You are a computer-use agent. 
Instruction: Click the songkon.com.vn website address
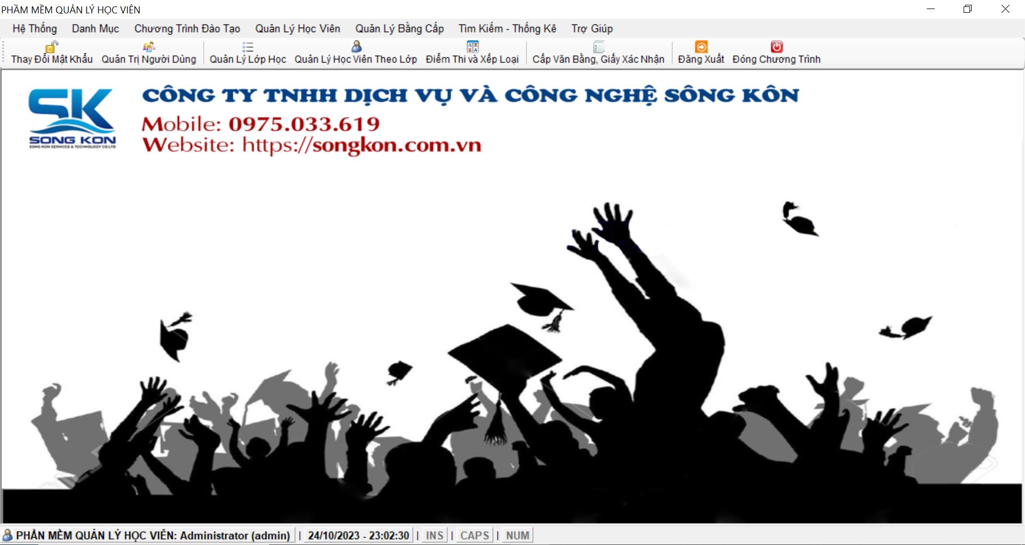361,145
